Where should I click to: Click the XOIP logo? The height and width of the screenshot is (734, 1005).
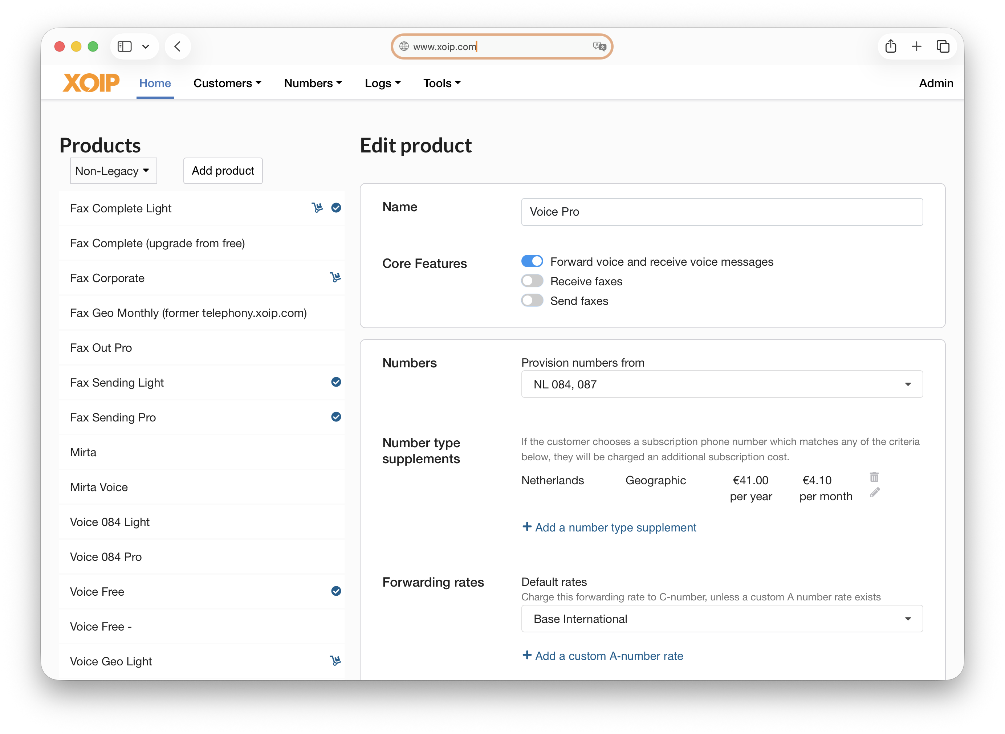[91, 83]
